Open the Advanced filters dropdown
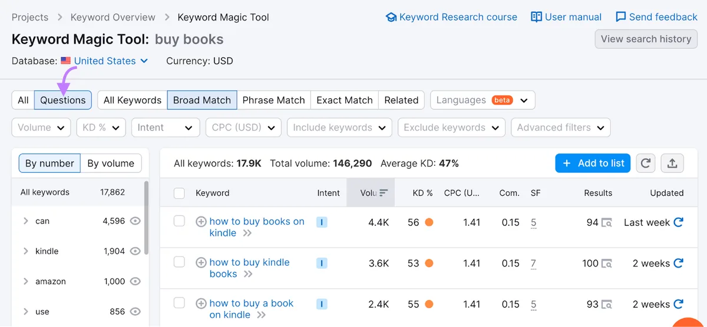Screen dimensions: 707x327 point(561,128)
